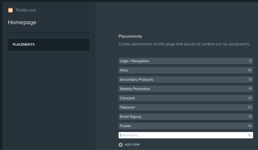Click the plus circle Add Item icon
The height and width of the screenshot is (150, 258).
click(x=120, y=145)
